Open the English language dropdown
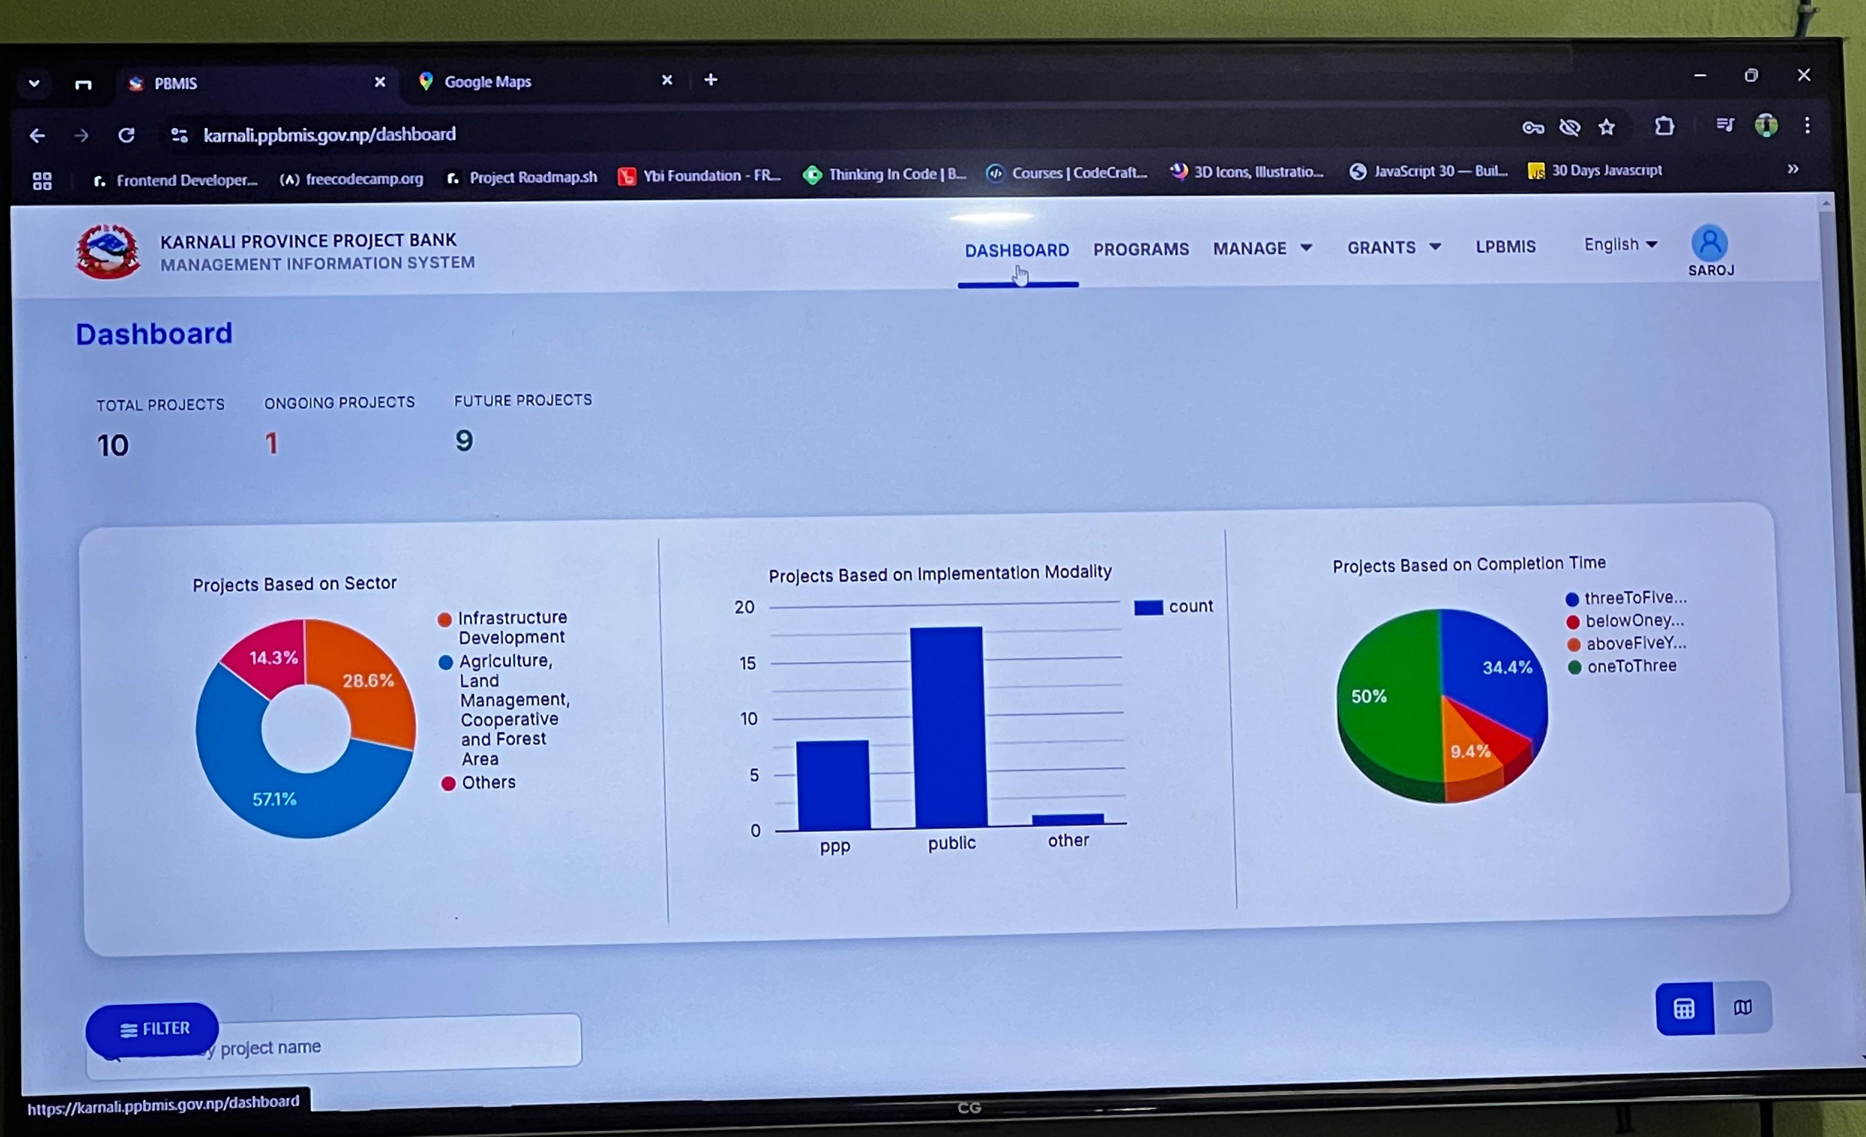This screenshot has width=1866, height=1137. click(1620, 244)
